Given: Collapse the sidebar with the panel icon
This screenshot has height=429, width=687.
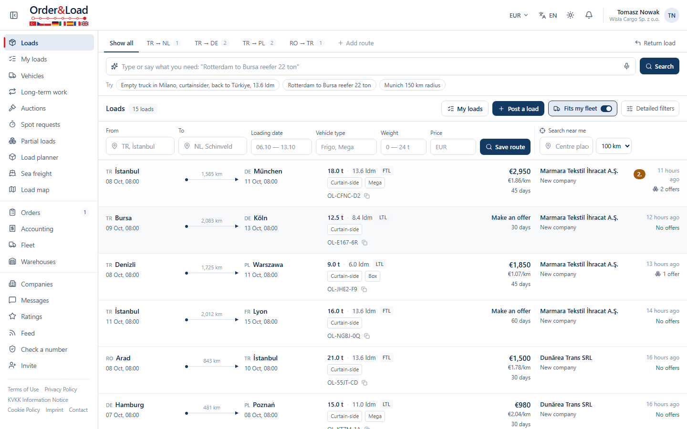Looking at the screenshot, I should (x=14, y=15).
